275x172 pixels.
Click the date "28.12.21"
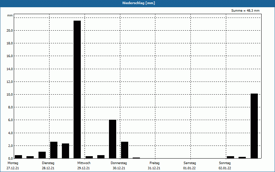tap(48, 168)
